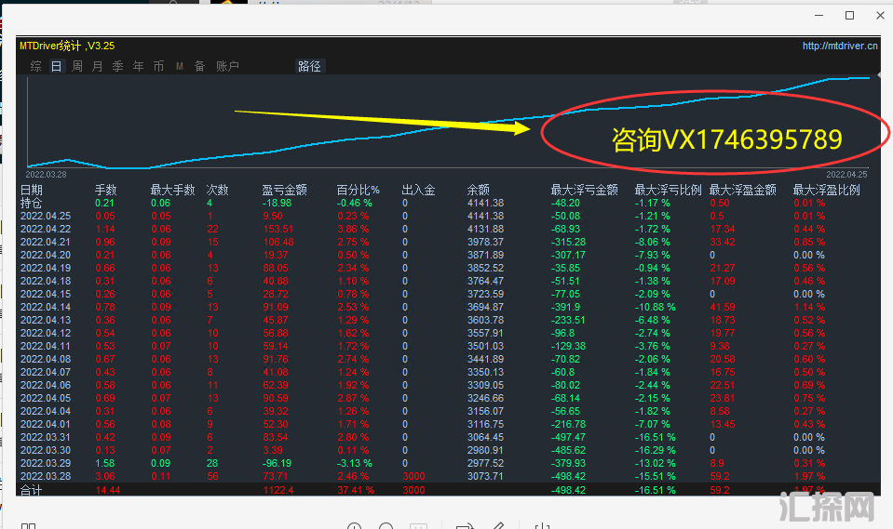The image size is (893, 529).
Task: Open the 备 notes tab
Action: point(199,66)
